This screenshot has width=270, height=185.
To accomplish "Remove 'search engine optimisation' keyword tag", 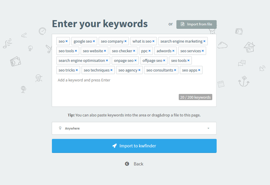I will [107, 61].
